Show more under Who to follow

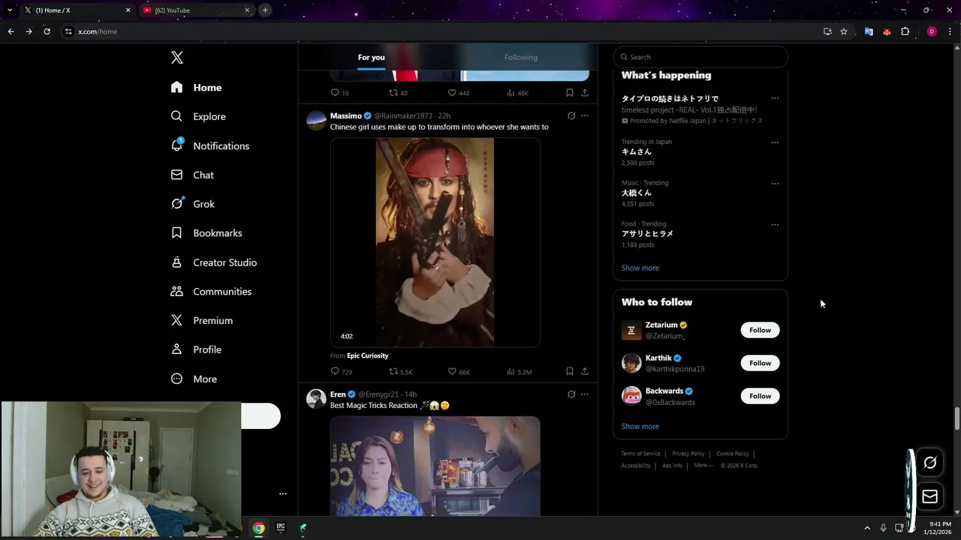(x=640, y=426)
